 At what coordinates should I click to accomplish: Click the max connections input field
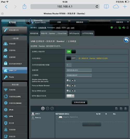coord(69,65)
